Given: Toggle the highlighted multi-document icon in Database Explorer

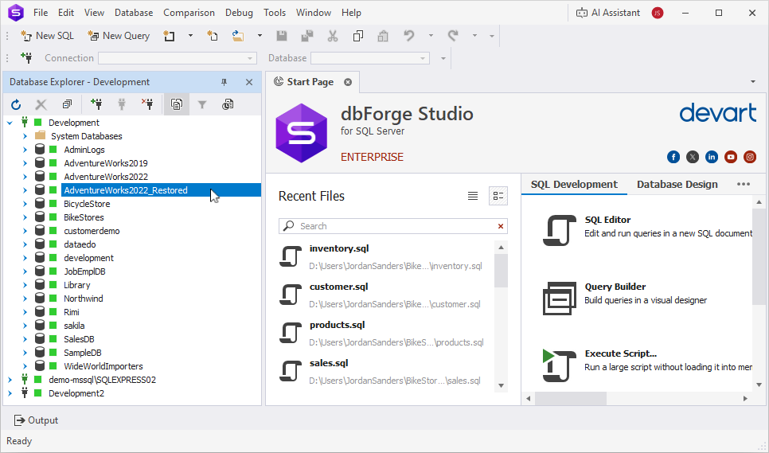Looking at the screenshot, I should click(x=177, y=104).
